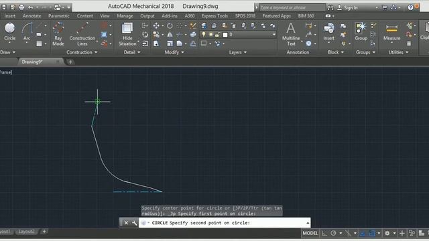Open the Express Tools ribbon tab

(x=214, y=16)
